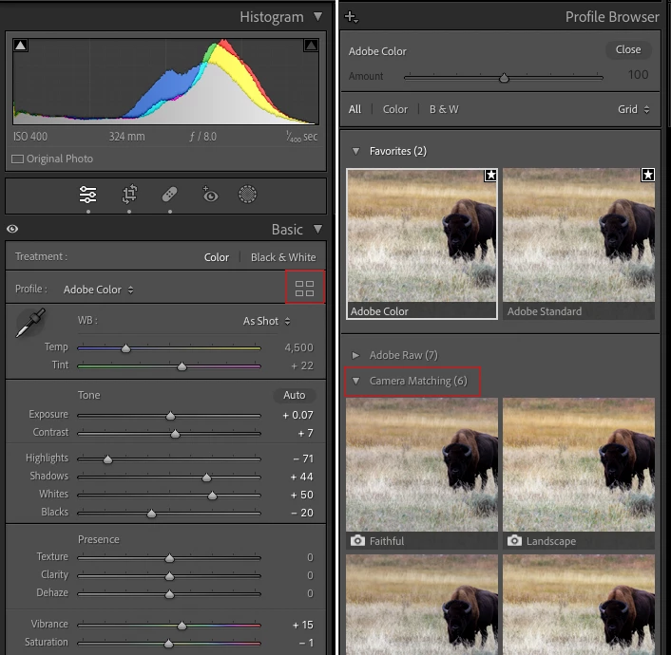Toggle Basic panel visibility eye icon
Screen dimensions: 671x655
tap(12, 229)
